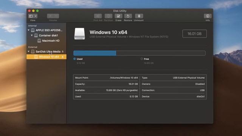The height and width of the screenshot is (136, 242).
Task: Select Container disk1 in sidebar
Action: (x=48, y=36)
